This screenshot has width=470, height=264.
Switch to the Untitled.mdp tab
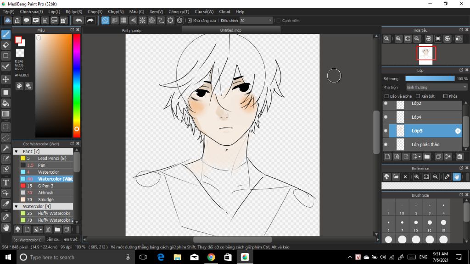231,30
